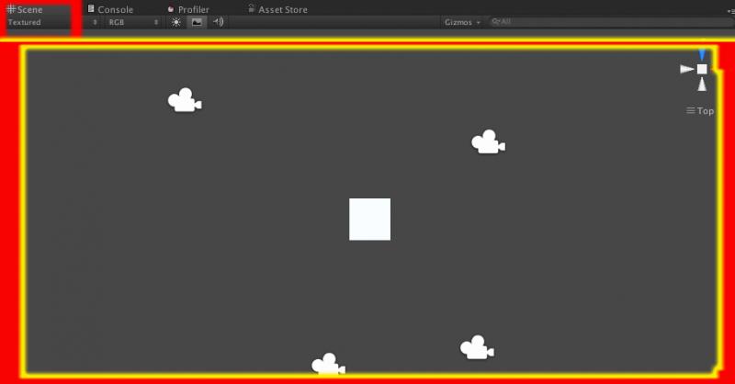
Task: Select the upper-right camera gizmo
Action: coord(488,141)
